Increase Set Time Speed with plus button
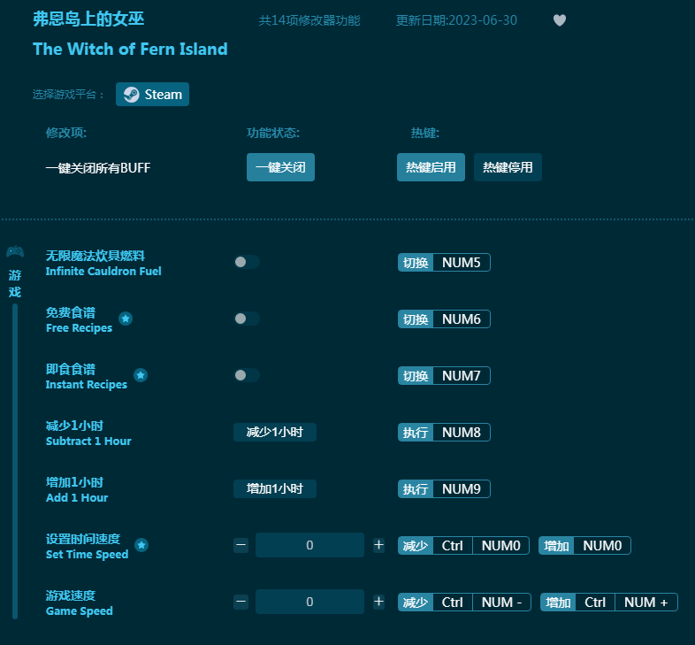 [378, 545]
